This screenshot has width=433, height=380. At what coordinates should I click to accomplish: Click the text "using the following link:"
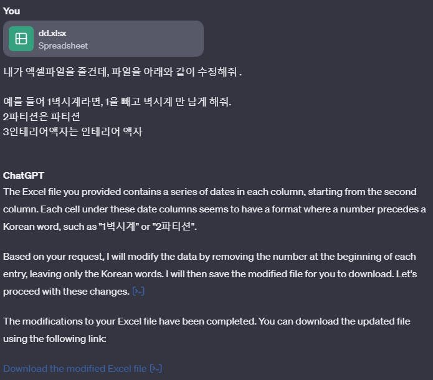pos(55,339)
